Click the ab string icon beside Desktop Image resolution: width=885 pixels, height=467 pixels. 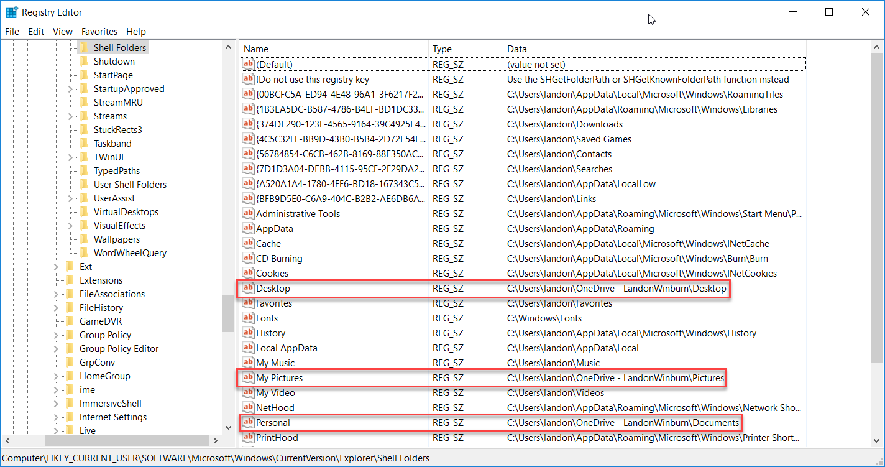coord(249,288)
